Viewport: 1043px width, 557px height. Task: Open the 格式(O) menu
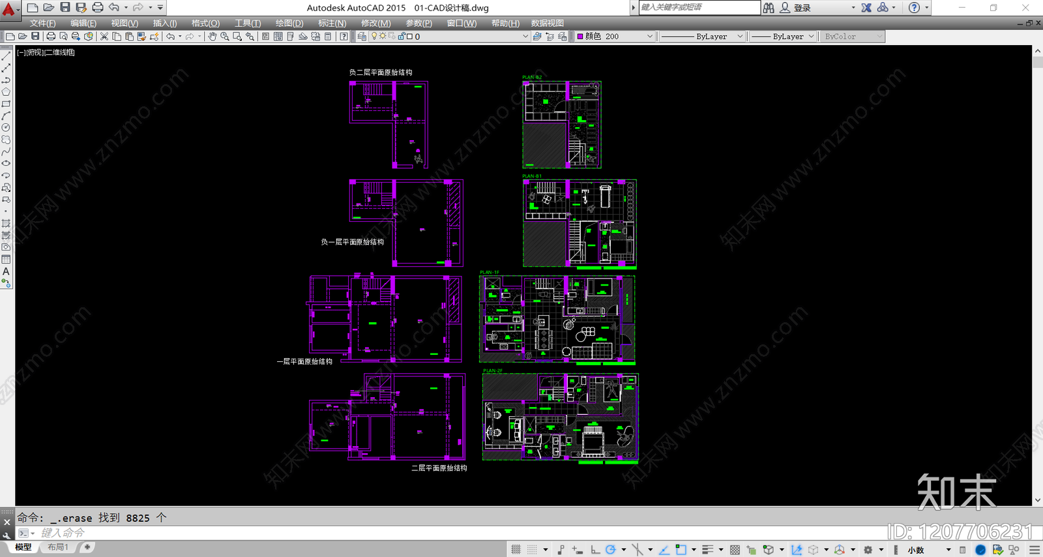[205, 23]
